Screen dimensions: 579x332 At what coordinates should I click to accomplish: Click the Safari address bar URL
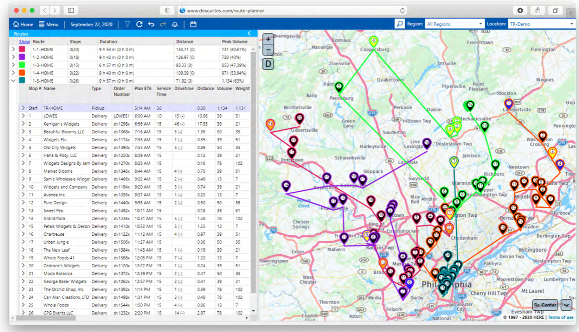[225, 10]
